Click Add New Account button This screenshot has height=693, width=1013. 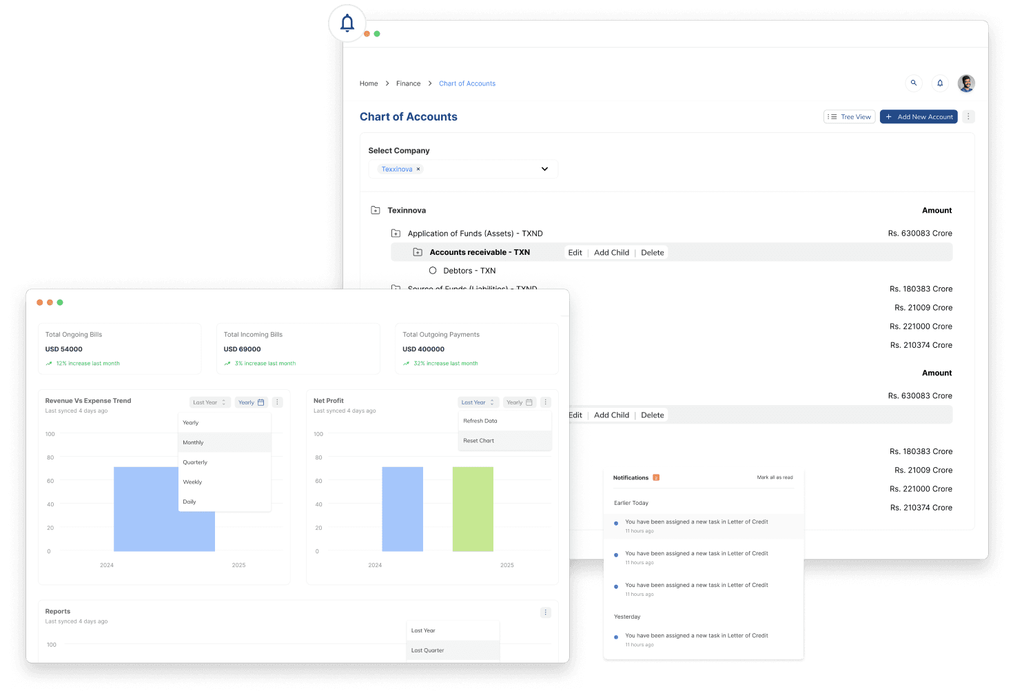tap(919, 117)
